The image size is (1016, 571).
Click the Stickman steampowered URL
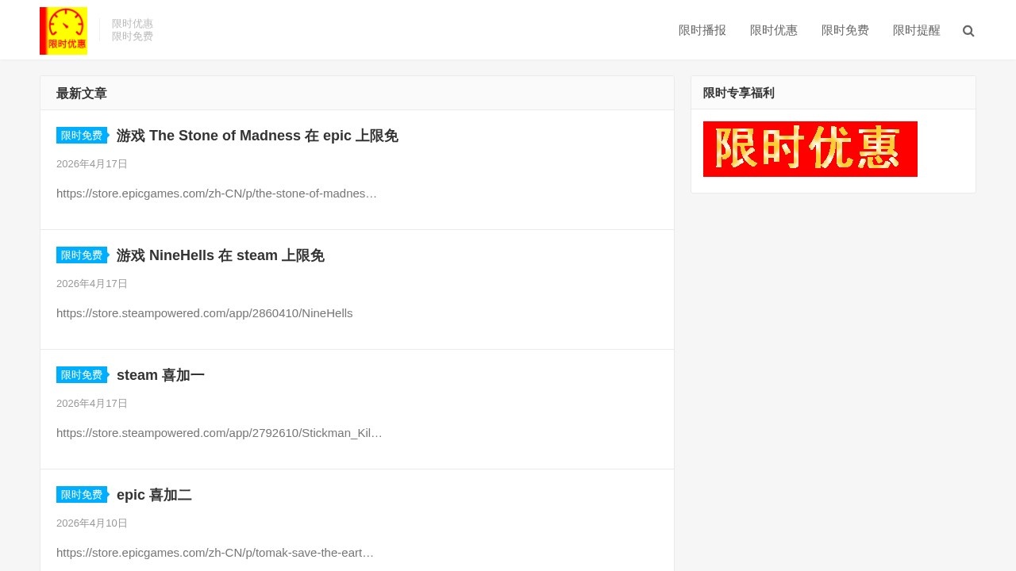pyautogui.click(x=219, y=433)
